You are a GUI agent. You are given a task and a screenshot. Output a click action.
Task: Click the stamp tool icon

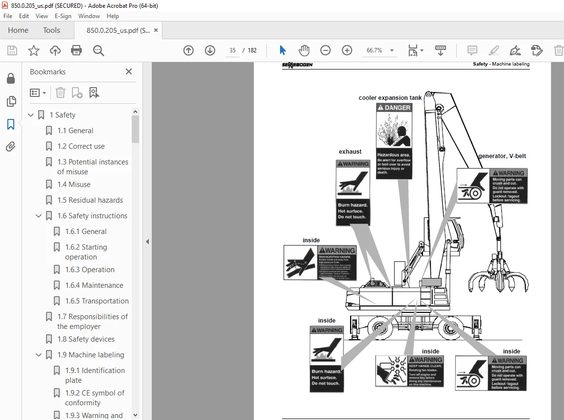[537, 50]
